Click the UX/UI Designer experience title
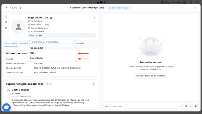Viewport: 202px width, 114px height. click(21, 90)
